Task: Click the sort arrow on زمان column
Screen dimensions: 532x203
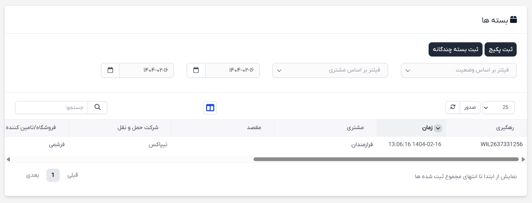Action: 439,128
